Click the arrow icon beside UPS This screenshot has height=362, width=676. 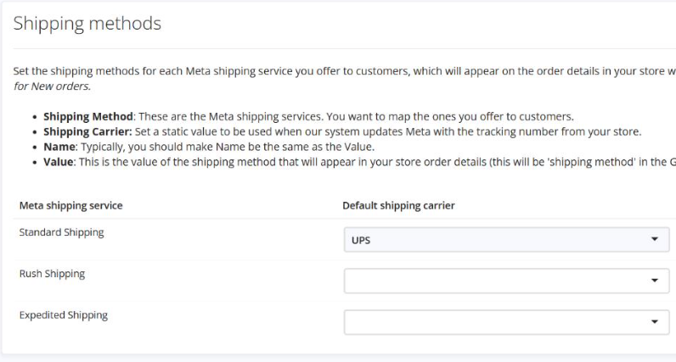(x=655, y=240)
